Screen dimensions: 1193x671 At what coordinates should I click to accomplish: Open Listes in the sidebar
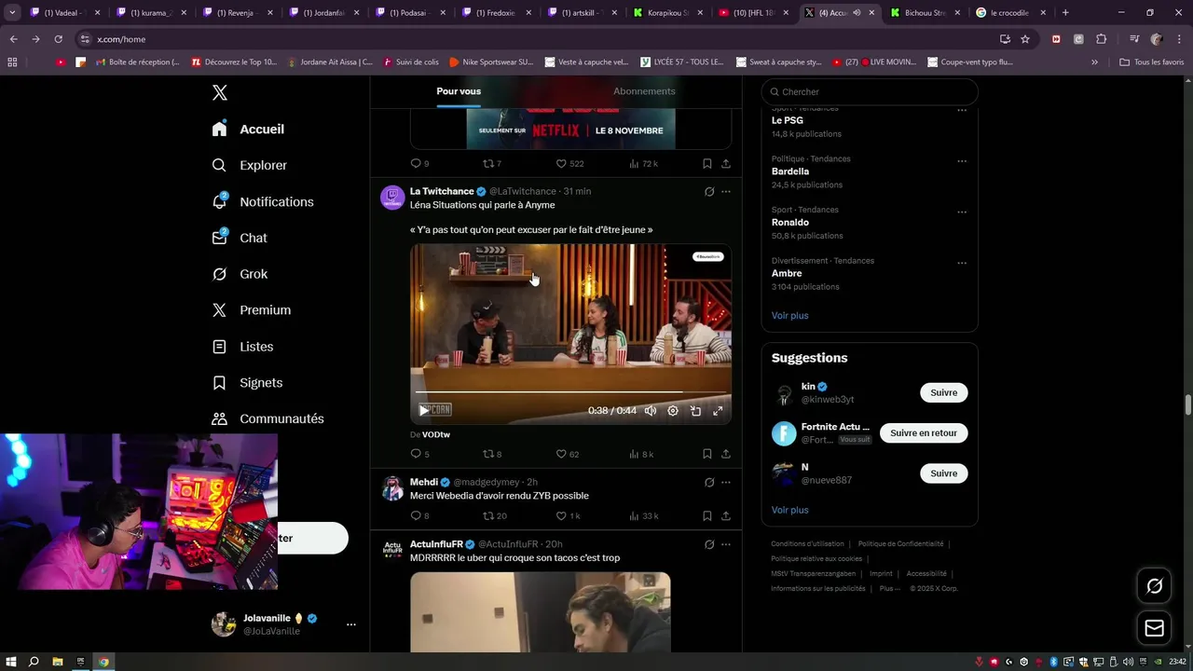(x=242, y=347)
